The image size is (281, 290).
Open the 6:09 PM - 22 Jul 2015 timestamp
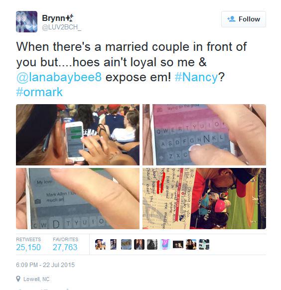(x=45, y=265)
